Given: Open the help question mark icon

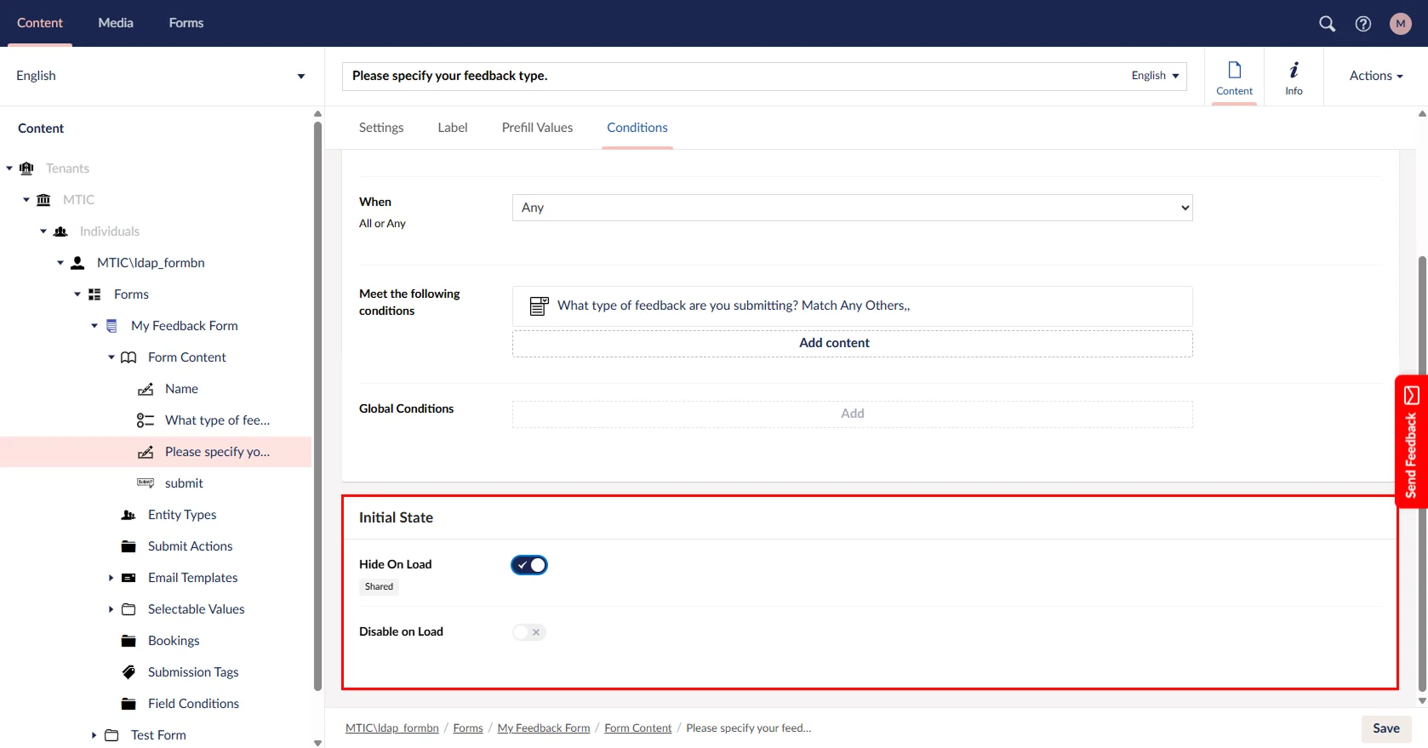Looking at the screenshot, I should coord(1363,24).
